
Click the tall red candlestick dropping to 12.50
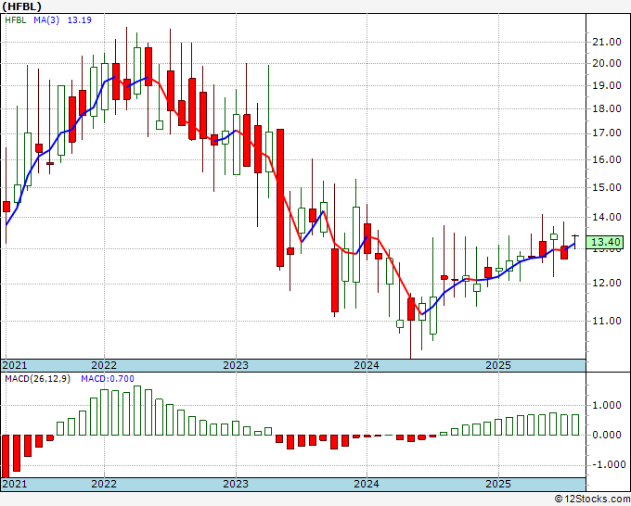pos(280,197)
